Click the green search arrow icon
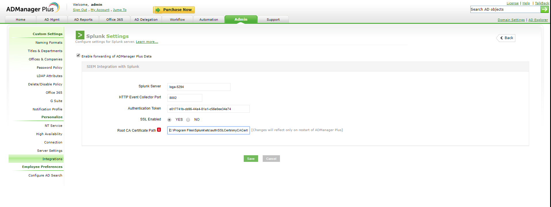The width and height of the screenshot is (551, 207). pos(544,9)
